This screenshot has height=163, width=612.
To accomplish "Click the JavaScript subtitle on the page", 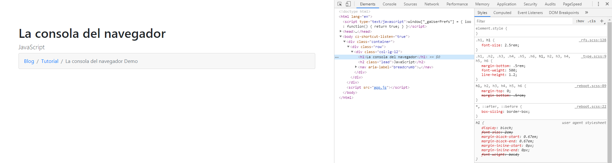I will coord(32,47).
